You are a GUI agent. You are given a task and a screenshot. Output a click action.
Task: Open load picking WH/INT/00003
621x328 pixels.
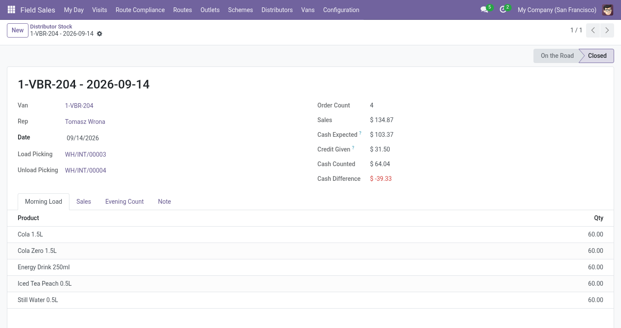pos(85,154)
